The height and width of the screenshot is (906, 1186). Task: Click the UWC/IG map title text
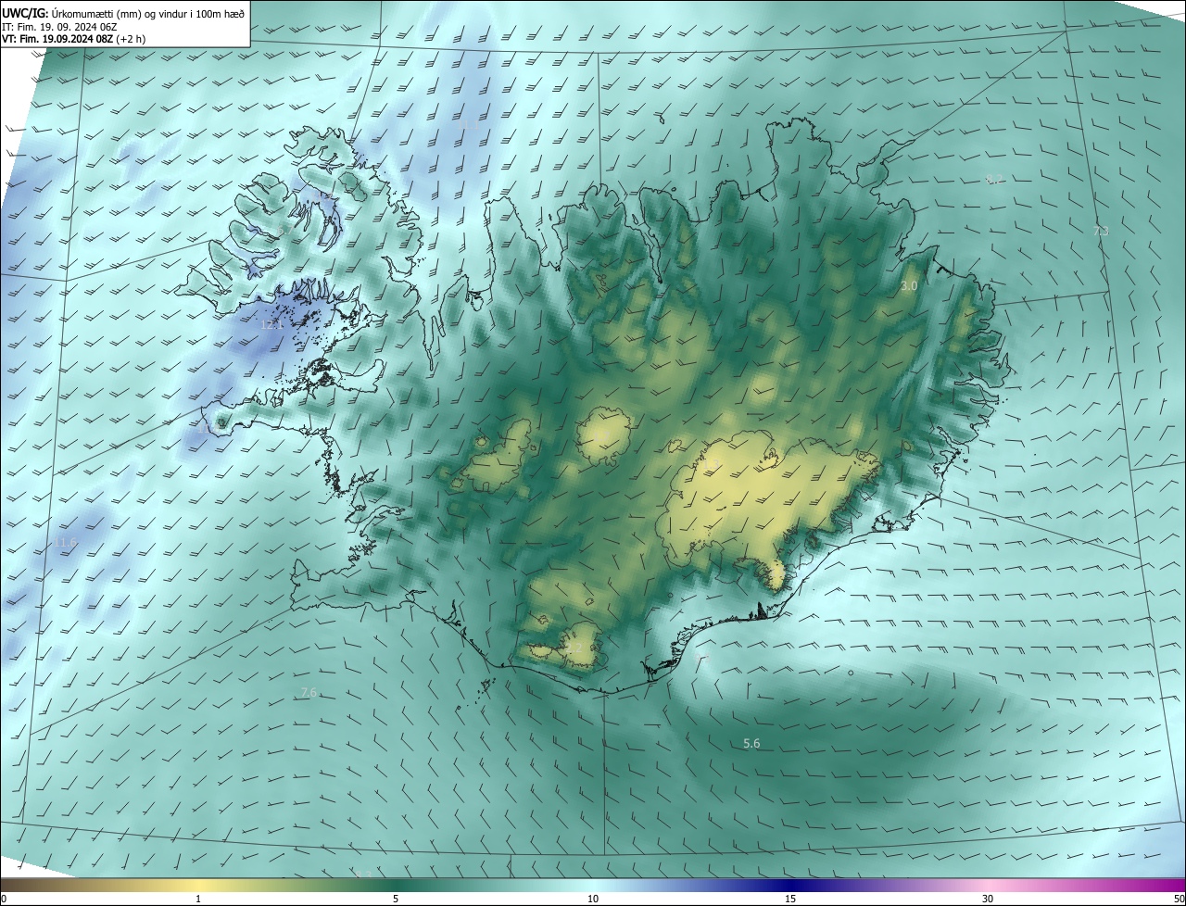point(123,12)
